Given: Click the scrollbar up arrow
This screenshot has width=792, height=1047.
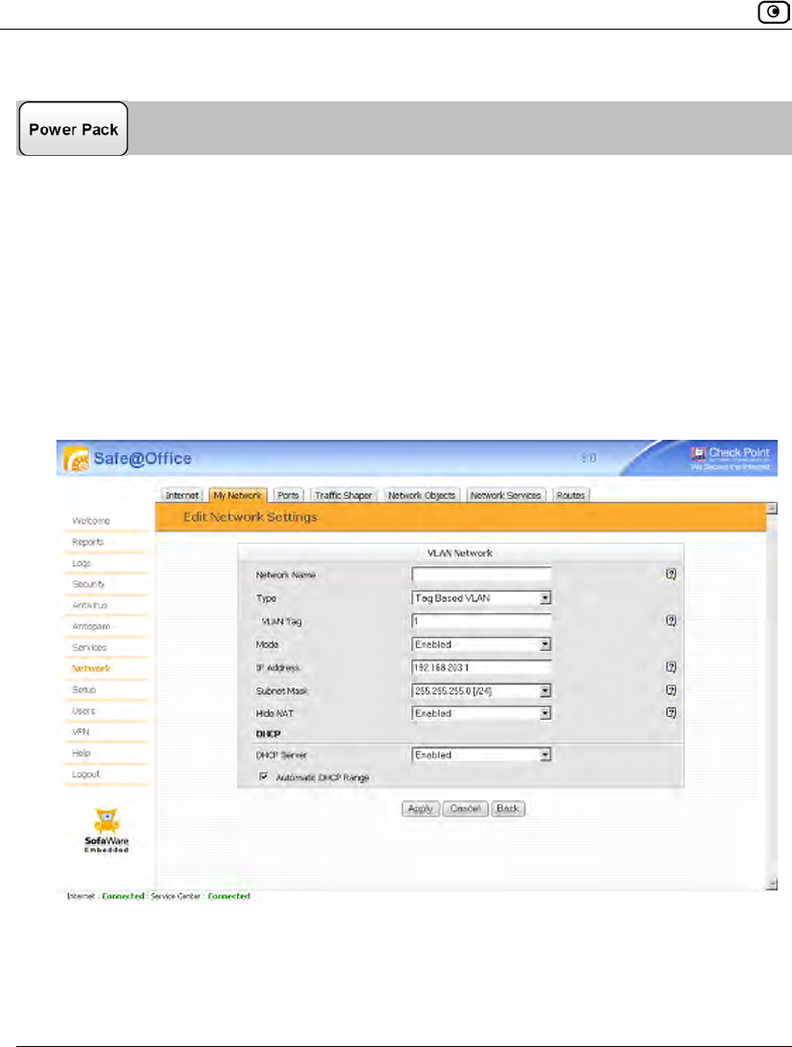Looking at the screenshot, I should pos(772,509).
